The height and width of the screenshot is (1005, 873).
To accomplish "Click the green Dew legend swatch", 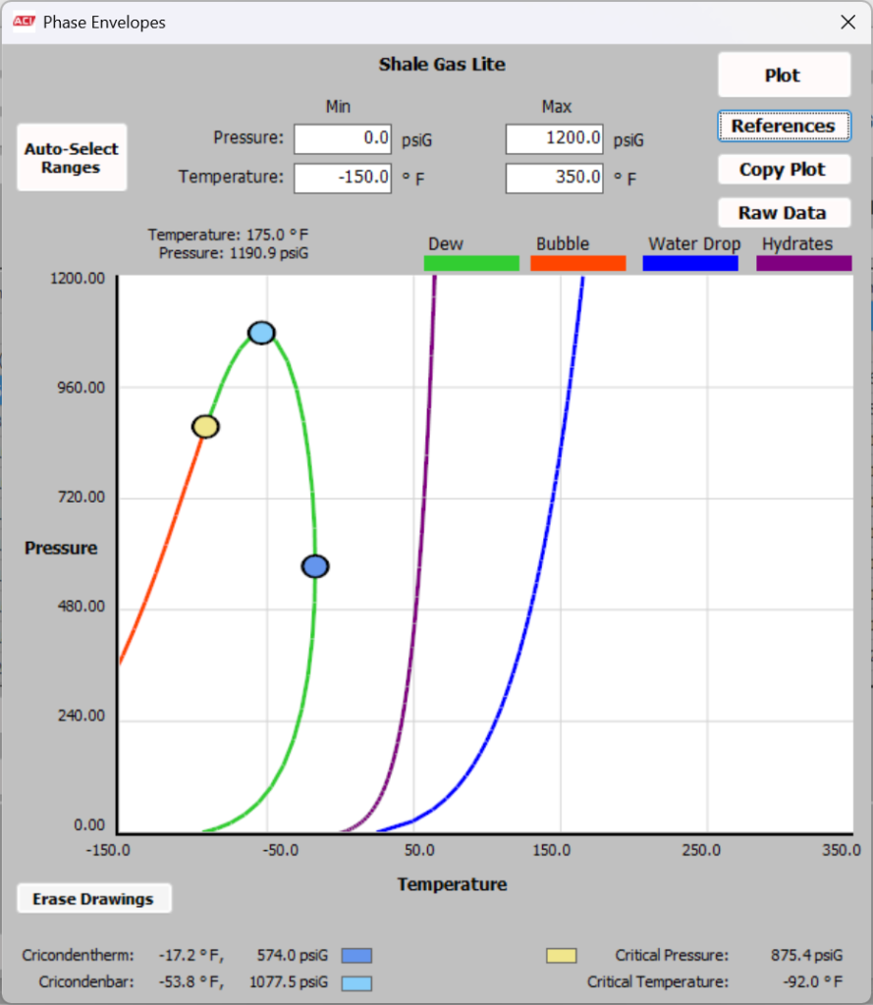I will point(471,263).
